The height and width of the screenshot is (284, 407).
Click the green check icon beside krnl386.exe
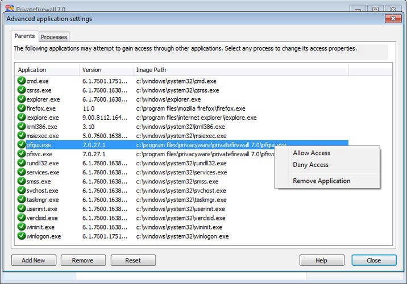click(x=21, y=126)
